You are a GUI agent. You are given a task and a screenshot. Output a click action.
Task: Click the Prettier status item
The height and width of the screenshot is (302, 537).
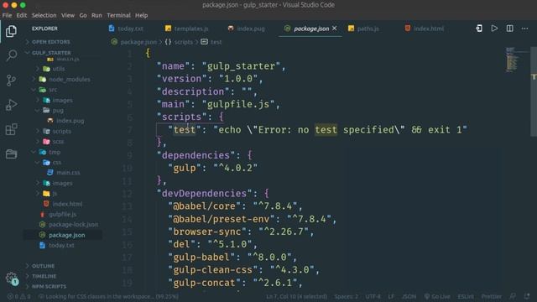coord(491,296)
